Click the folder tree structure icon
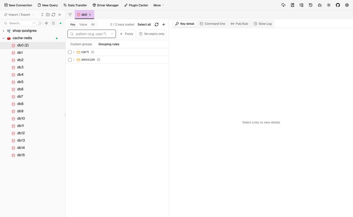Screen dimensions: 353x217 pyautogui.click(x=302, y=5)
